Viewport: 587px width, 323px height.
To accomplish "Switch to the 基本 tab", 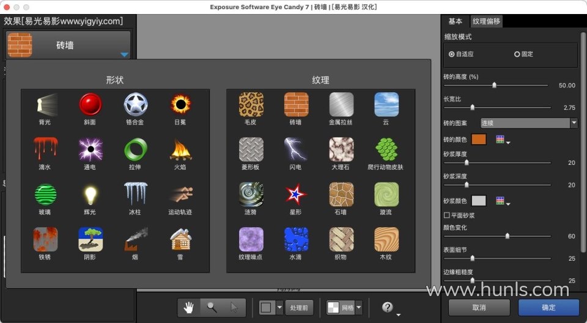I will click(x=456, y=21).
